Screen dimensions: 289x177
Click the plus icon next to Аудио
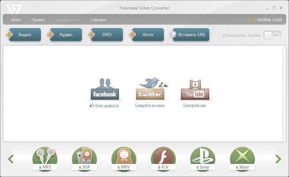tap(50, 35)
